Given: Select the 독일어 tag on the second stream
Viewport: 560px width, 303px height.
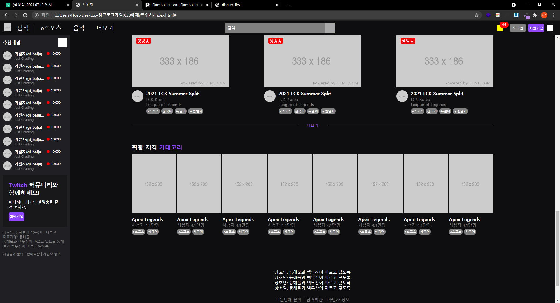Looking at the screenshot, I should (x=313, y=111).
